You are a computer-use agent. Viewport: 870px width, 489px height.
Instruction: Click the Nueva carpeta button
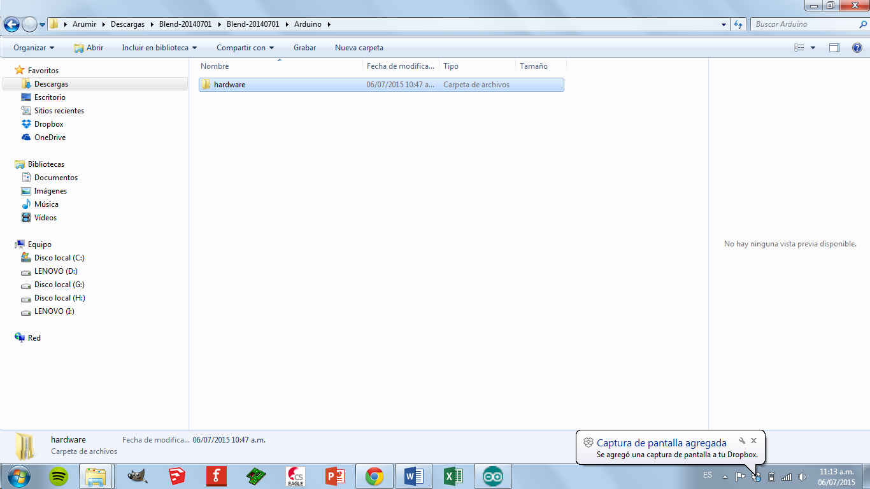coord(359,48)
